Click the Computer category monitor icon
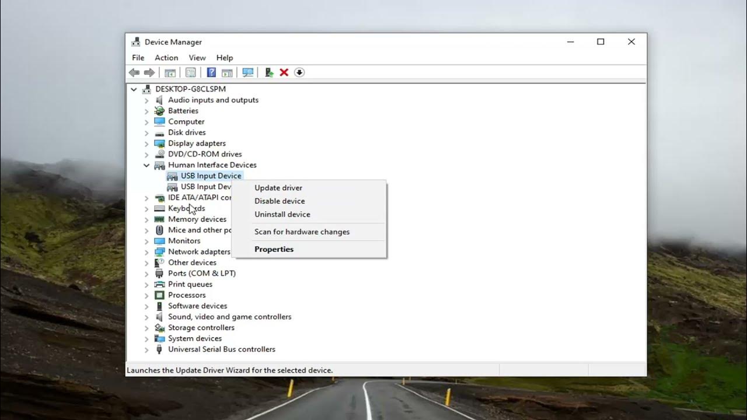 [159, 121]
